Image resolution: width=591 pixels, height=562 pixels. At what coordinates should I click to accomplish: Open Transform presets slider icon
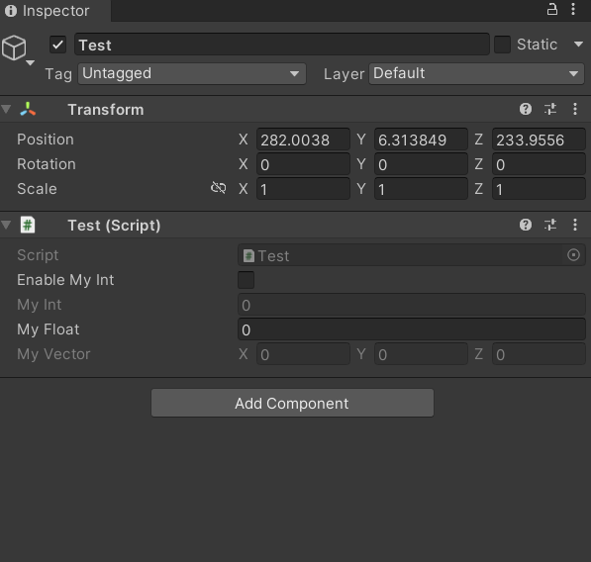pyautogui.click(x=549, y=109)
